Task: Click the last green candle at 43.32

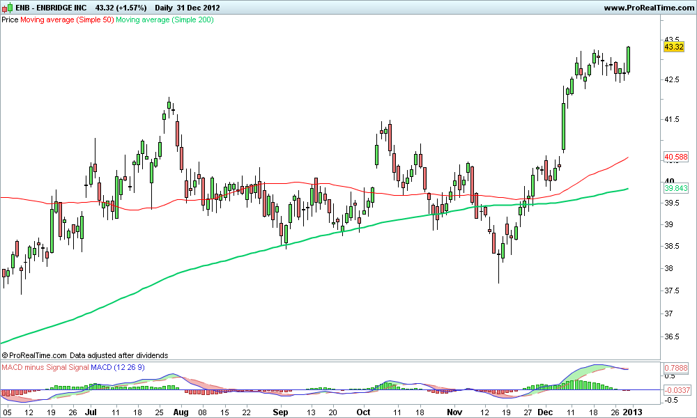Action: [x=629, y=59]
